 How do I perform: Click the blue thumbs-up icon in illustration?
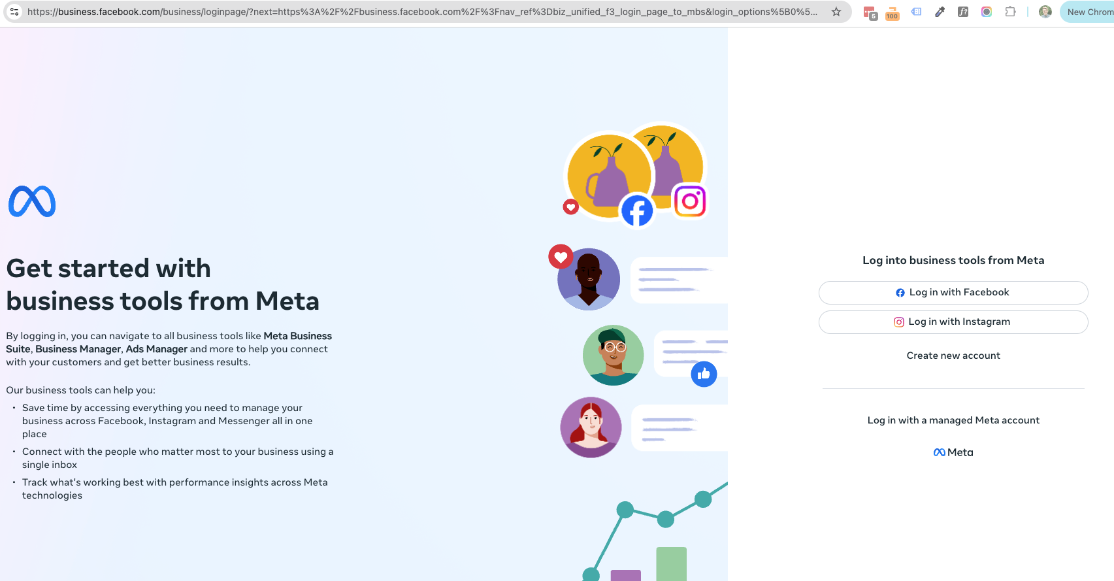point(704,374)
